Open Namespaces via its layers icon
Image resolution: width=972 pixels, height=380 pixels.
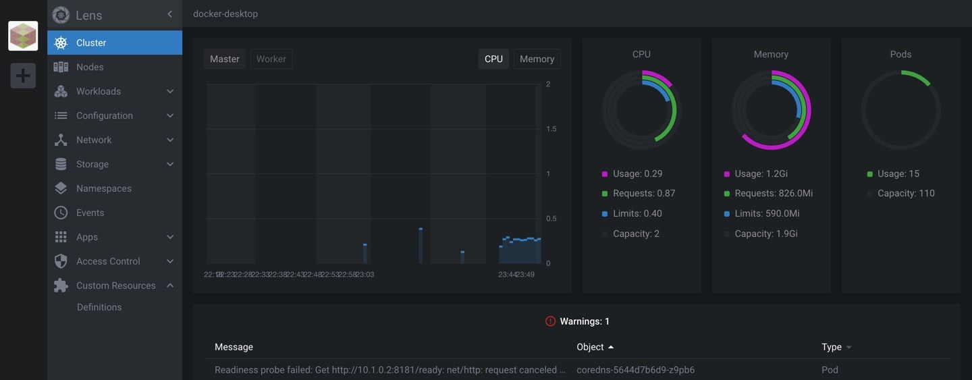(x=61, y=188)
